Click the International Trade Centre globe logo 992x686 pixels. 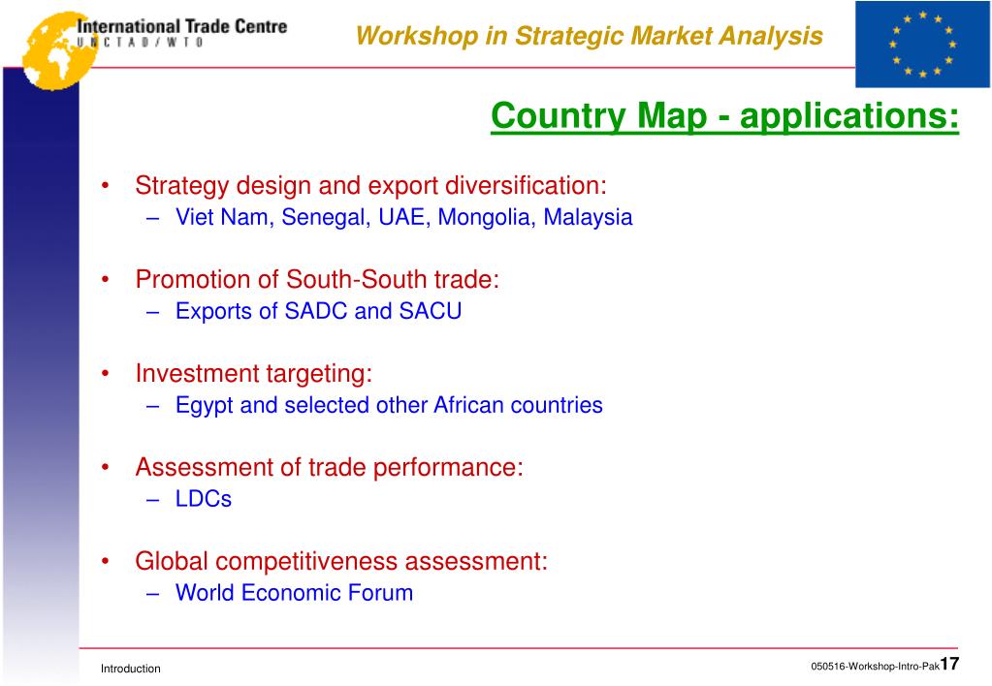(x=59, y=50)
